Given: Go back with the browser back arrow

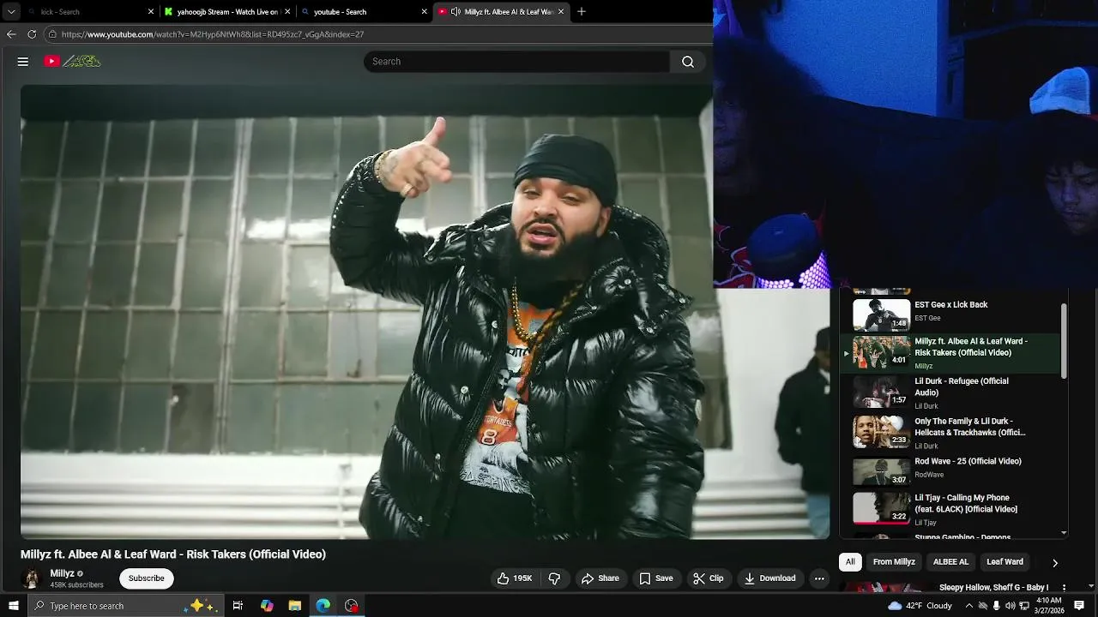Looking at the screenshot, I should [11, 34].
